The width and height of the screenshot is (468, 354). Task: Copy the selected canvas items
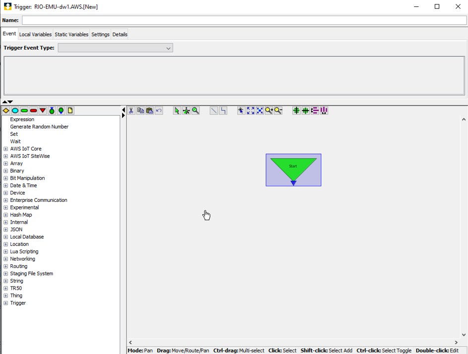(x=140, y=111)
